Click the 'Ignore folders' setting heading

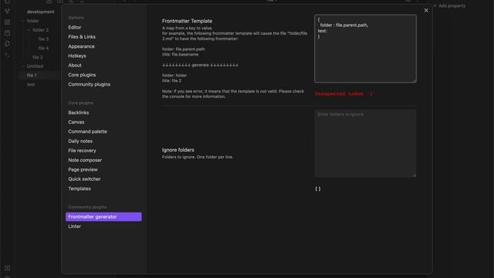click(x=178, y=150)
